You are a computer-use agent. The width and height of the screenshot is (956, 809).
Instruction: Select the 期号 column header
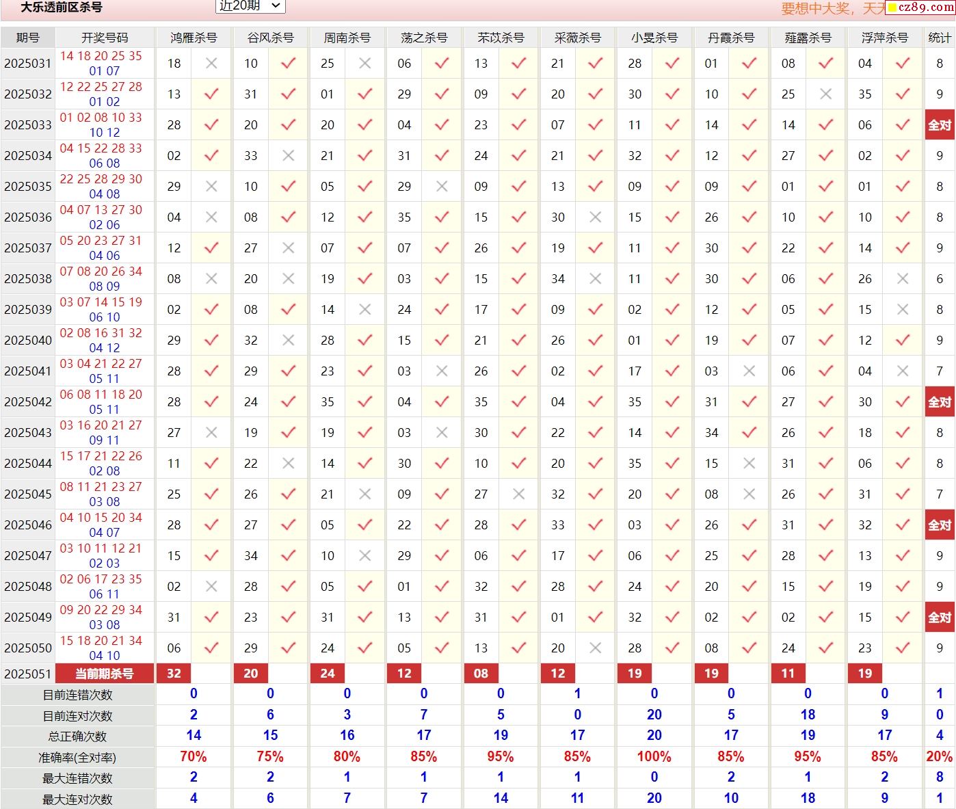28,38
